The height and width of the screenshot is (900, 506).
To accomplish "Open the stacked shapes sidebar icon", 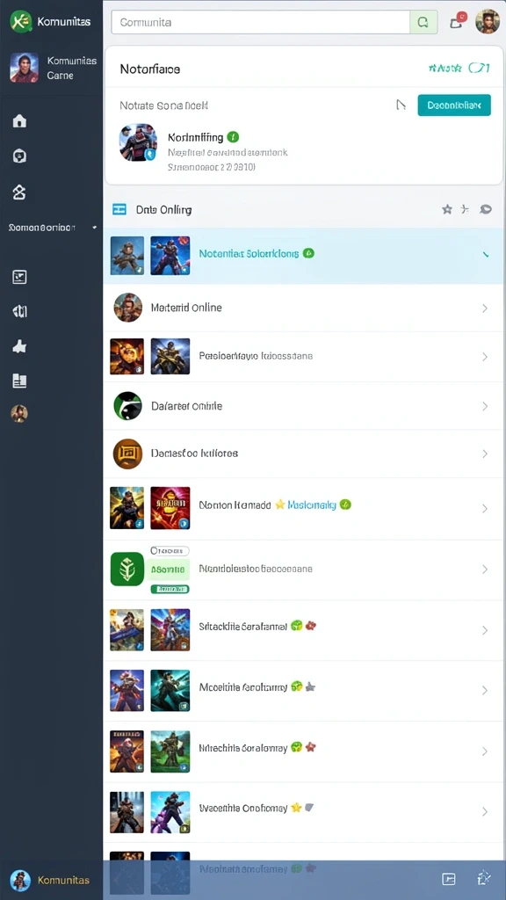I will (19, 192).
